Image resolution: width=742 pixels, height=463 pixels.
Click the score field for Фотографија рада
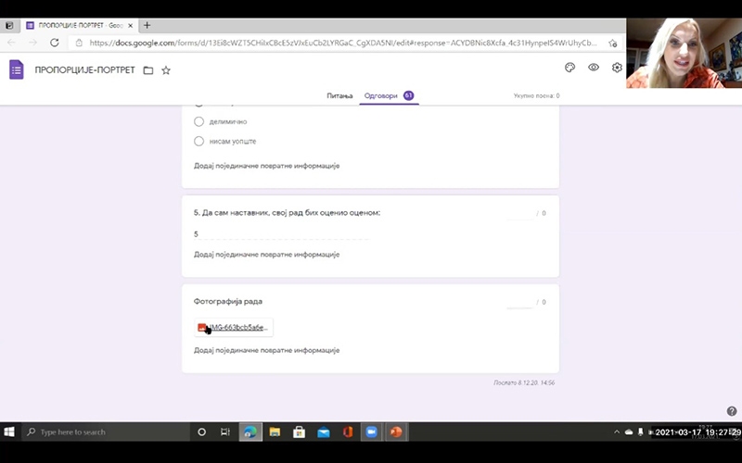click(519, 302)
